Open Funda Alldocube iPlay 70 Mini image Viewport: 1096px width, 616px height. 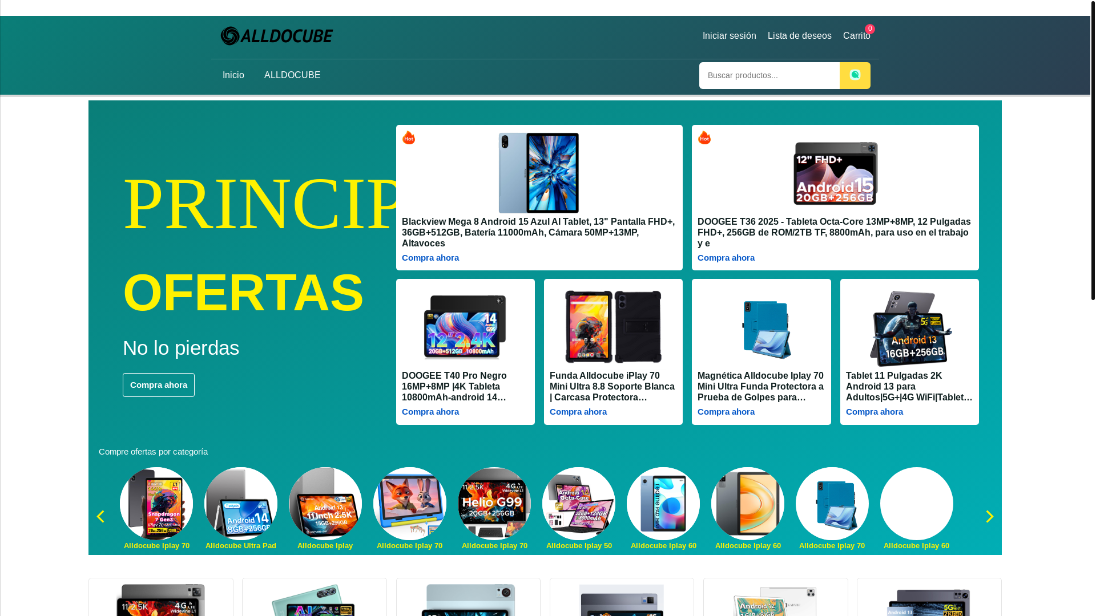coord(613,327)
